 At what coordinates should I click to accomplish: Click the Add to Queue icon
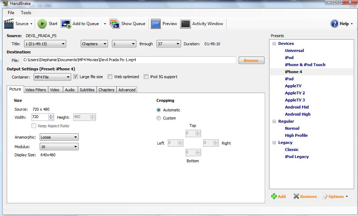(66, 24)
